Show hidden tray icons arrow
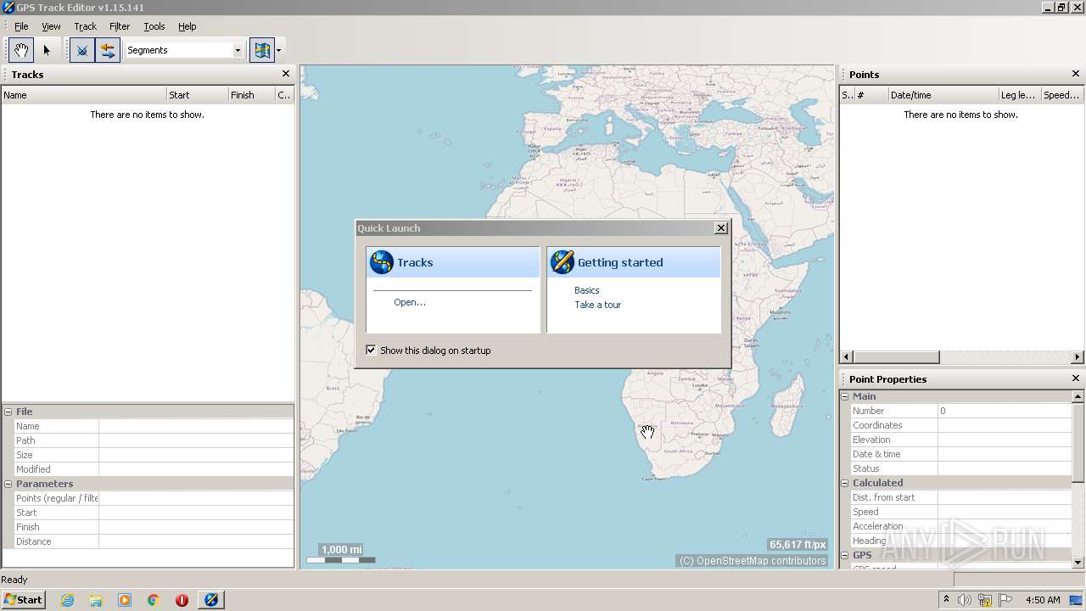This screenshot has height=611, width=1086. (947, 600)
